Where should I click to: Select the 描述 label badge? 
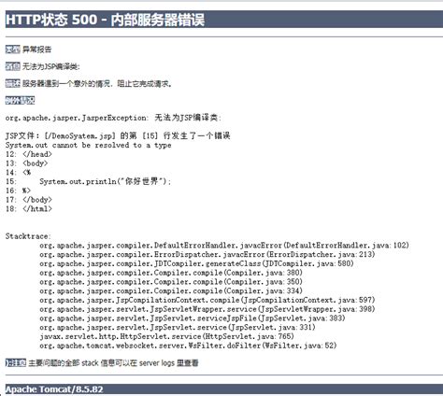click(13, 83)
